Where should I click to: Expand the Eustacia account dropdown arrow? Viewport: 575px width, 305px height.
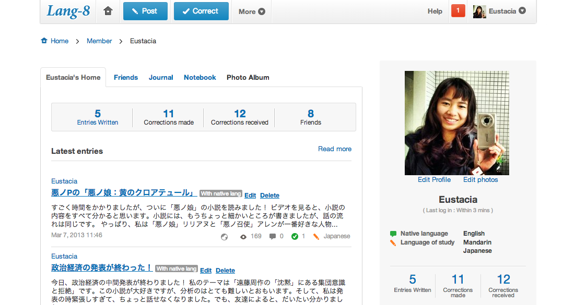tap(522, 11)
